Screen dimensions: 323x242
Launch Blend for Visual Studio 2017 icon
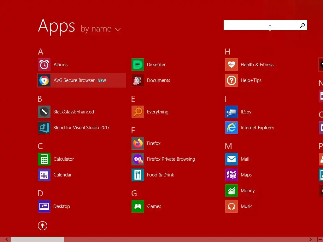44,128
